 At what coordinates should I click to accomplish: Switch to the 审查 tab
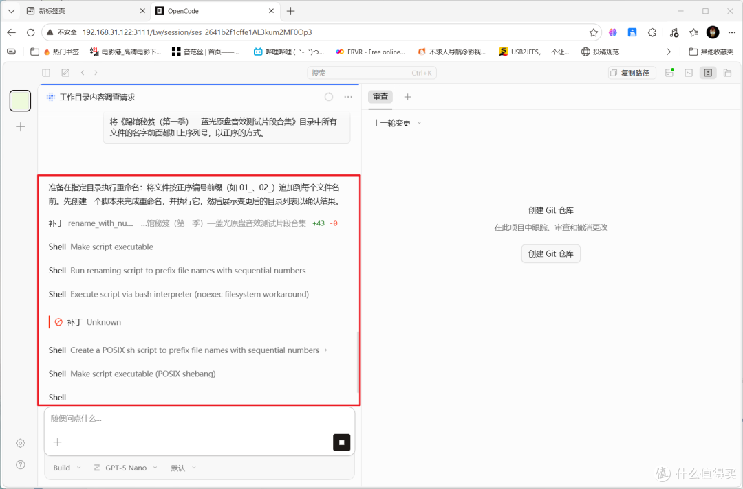pos(380,97)
